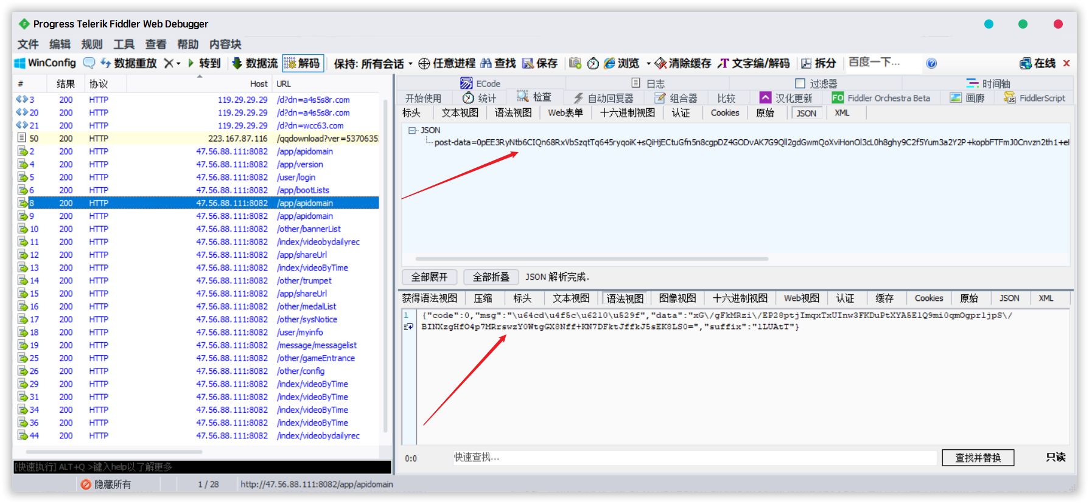This screenshot has height=504, width=1089.
Task: Open request 十六进制视图 hex tab
Action: 628,112
